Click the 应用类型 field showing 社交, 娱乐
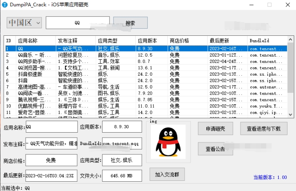 click(122, 160)
